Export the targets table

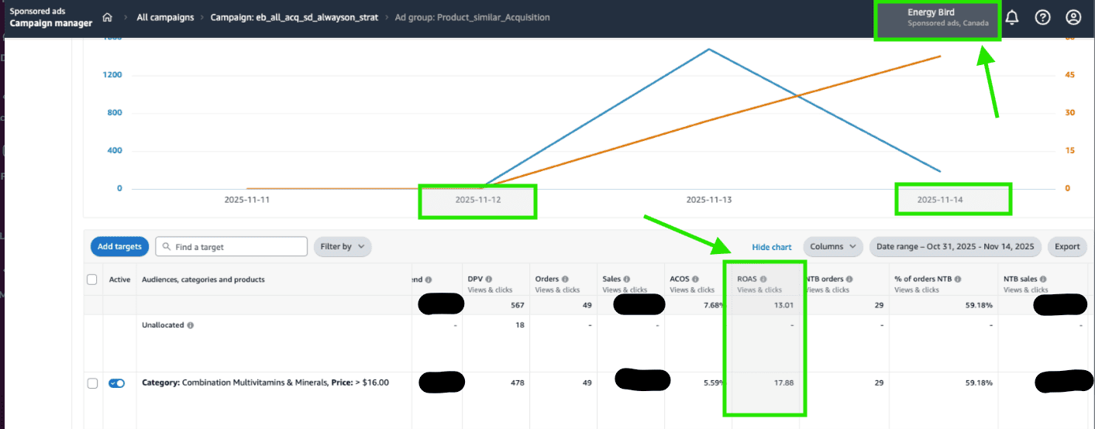(1067, 247)
